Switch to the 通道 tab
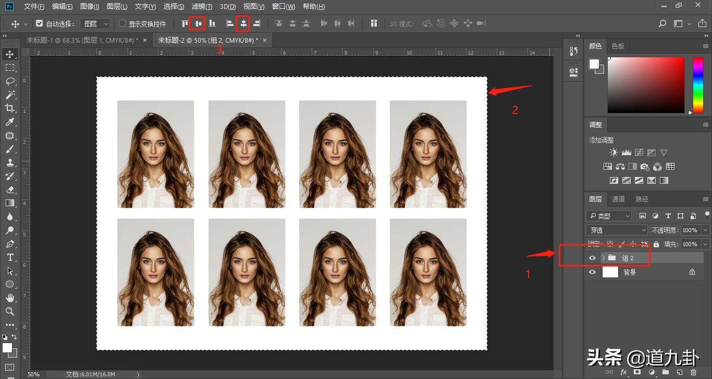Screen dimensions: 712x379 click(x=618, y=199)
